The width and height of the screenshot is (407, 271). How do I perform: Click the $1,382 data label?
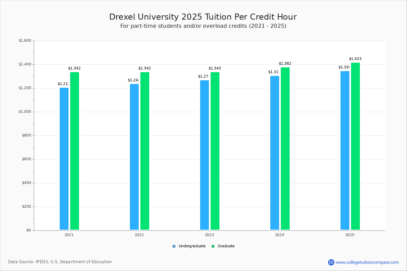coord(285,64)
